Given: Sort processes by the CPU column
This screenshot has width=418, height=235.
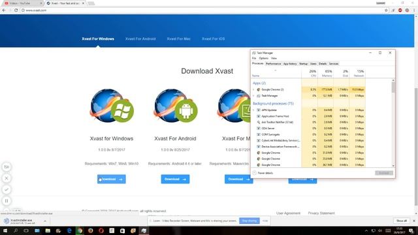Looking at the screenshot, I should point(310,73).
